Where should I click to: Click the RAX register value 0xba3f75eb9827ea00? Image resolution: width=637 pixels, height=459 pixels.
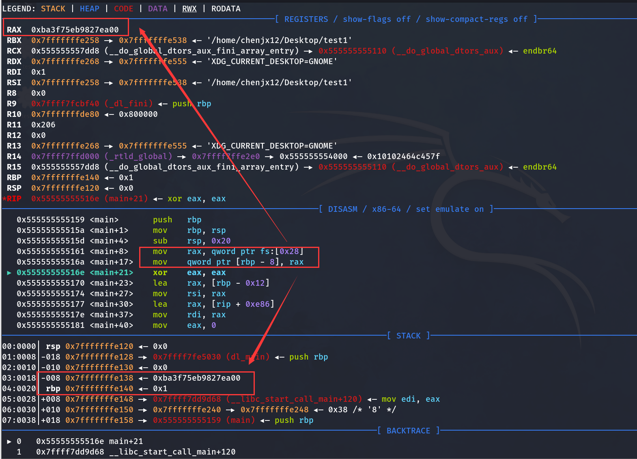(x=75, y=30)
